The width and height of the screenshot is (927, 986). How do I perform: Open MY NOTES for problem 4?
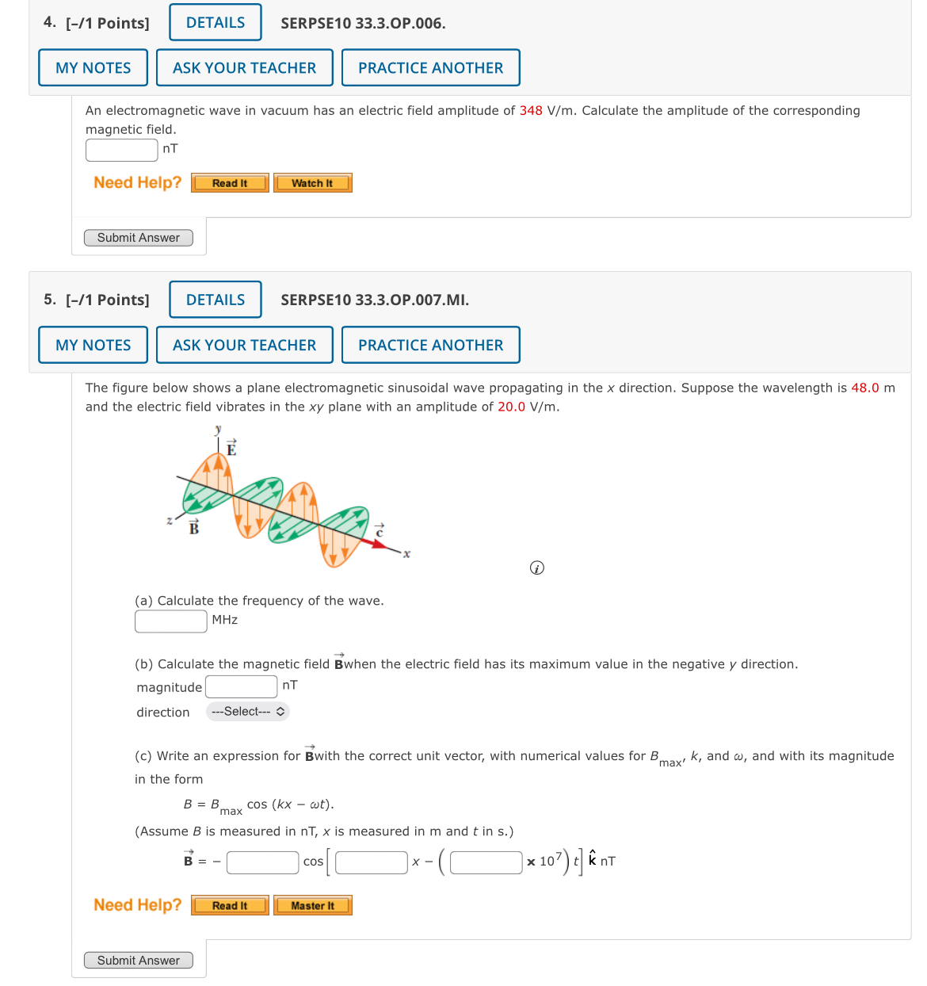tap(93, 67)
